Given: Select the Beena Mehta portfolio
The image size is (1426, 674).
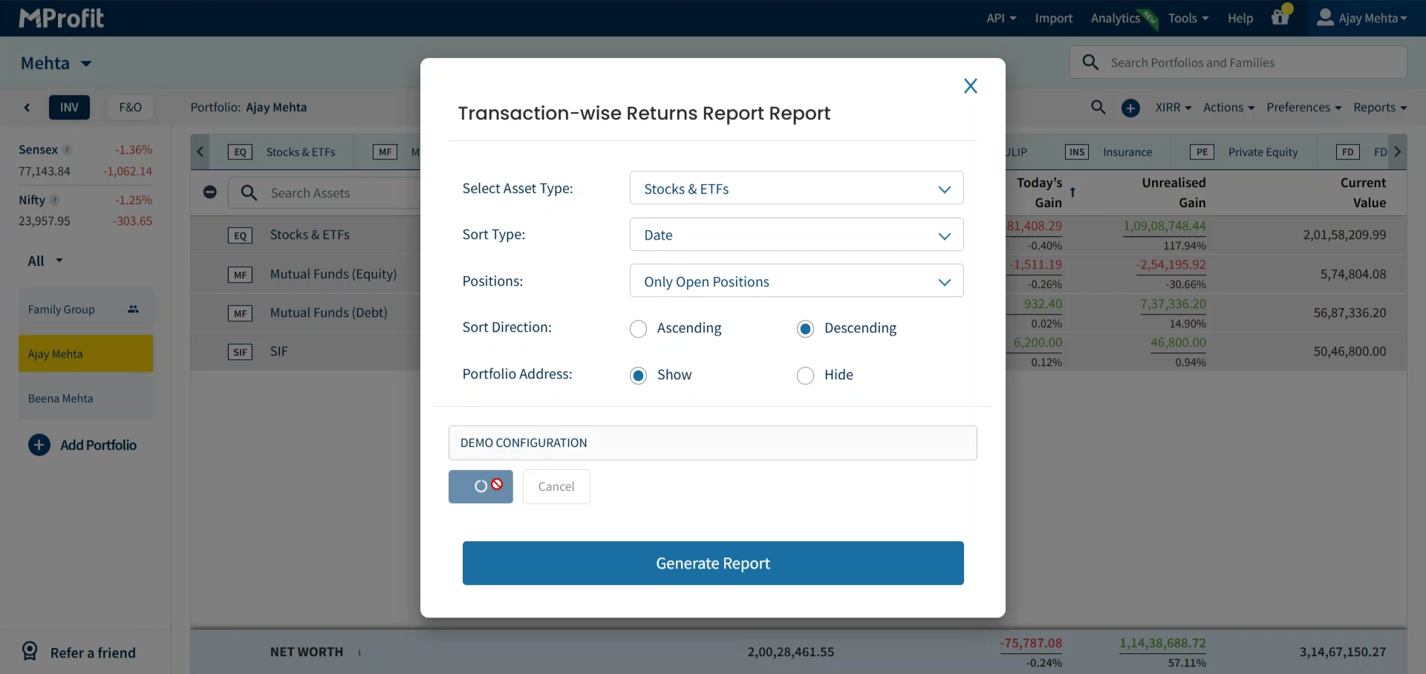Looking at the screenshot, I should (x=85, y=398).
